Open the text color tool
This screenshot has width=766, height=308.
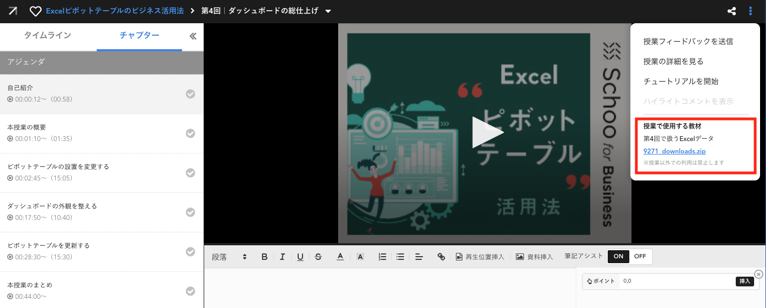coord(340,257)
